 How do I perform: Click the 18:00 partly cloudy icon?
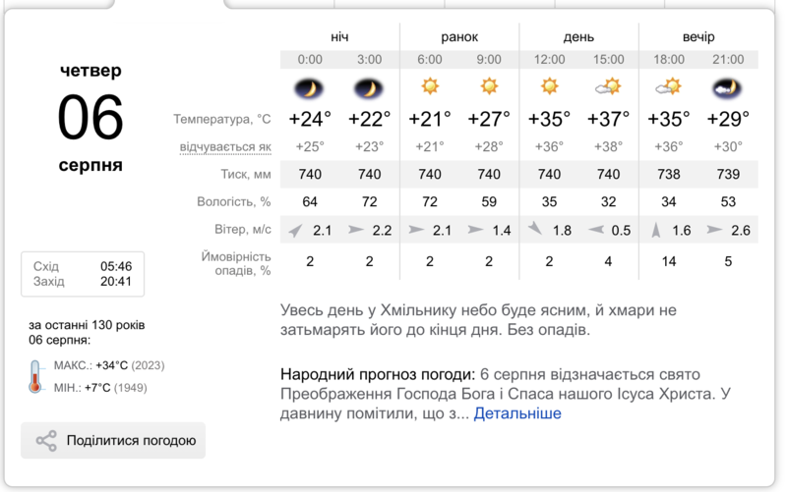pyautogui.click(x=669, y=86)
